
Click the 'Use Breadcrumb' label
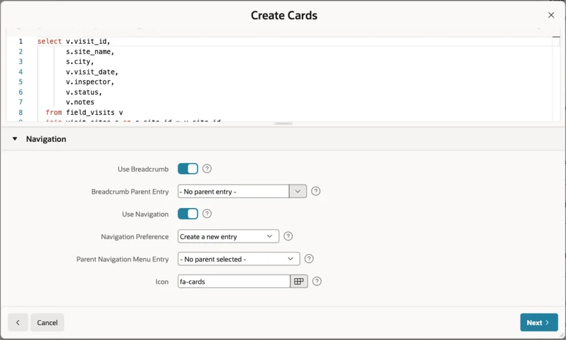tap(143, 169)
